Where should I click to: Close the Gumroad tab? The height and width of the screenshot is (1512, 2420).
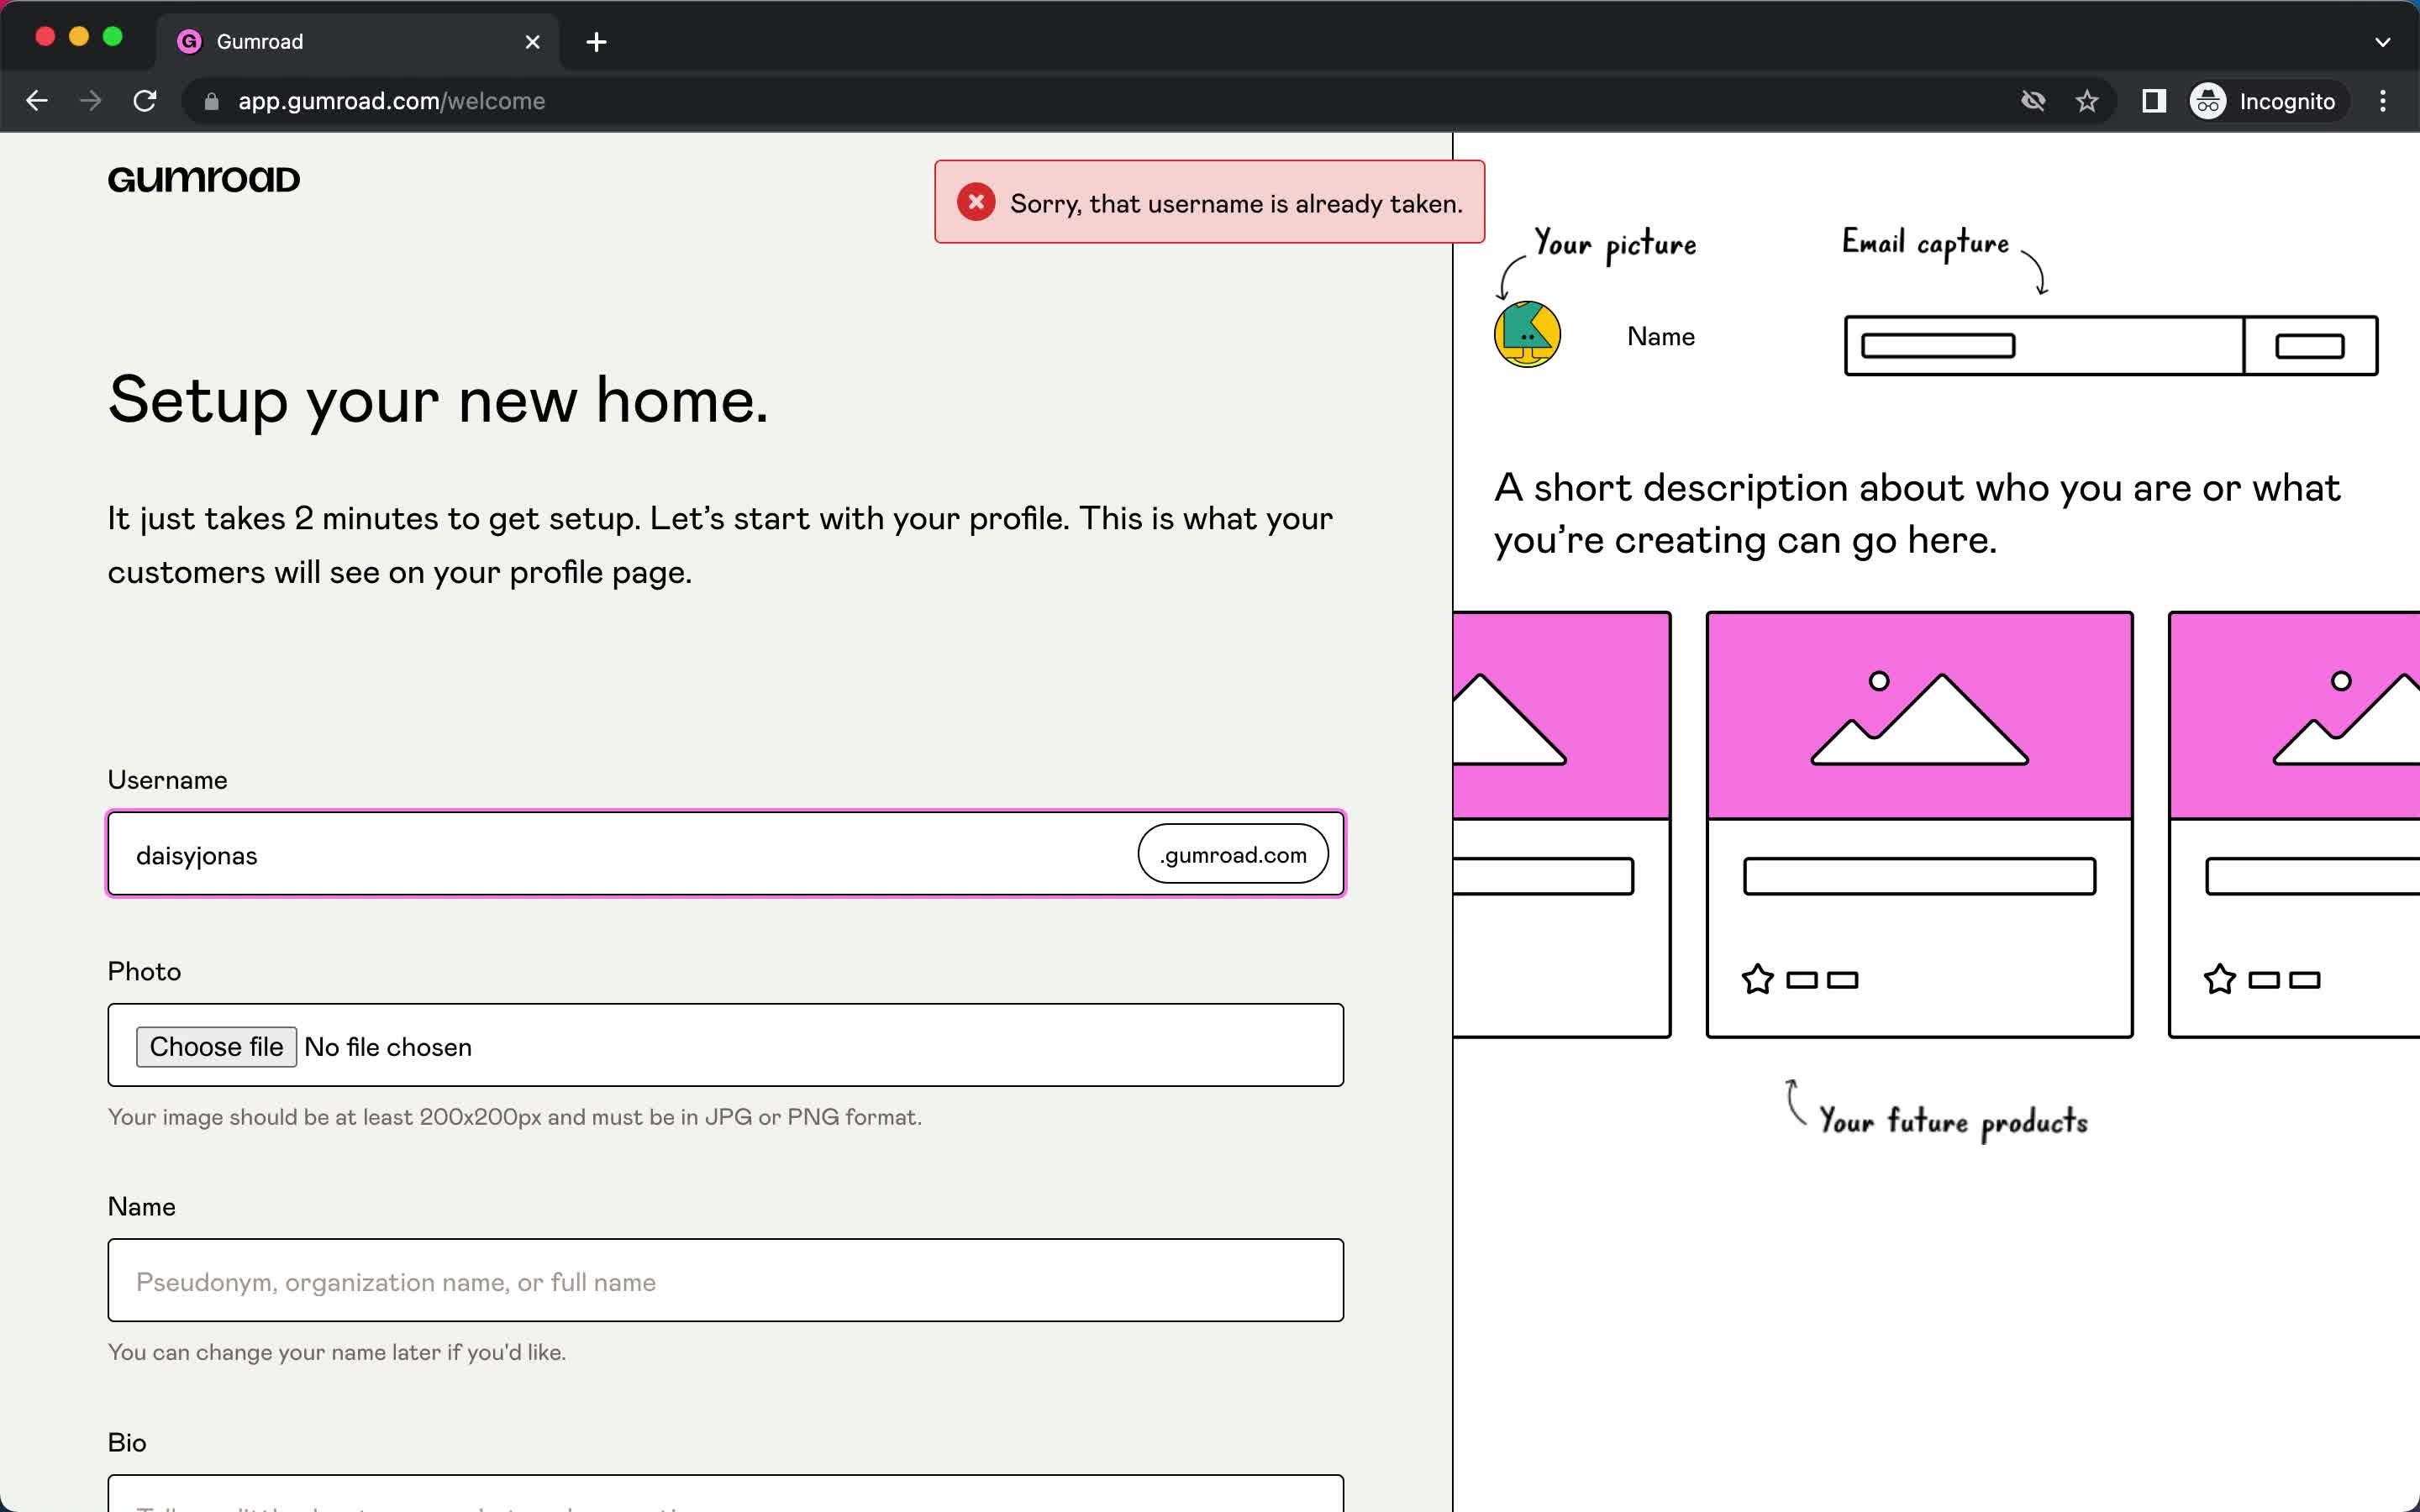point(533,42)
